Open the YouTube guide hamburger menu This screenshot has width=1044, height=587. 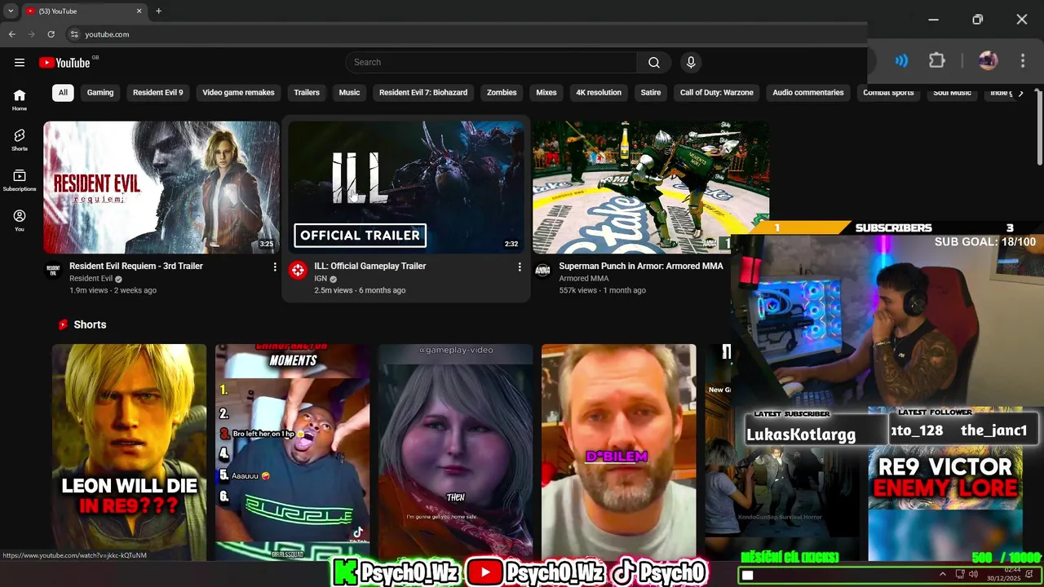20,63
